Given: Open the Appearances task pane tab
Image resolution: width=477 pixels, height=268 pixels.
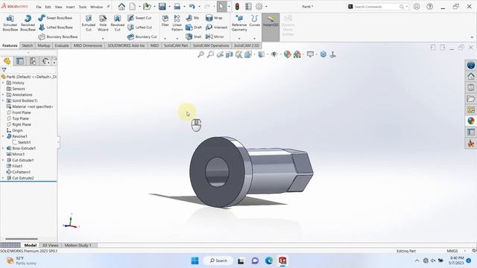Looking at the screenshot, I should tap(471, 121).
